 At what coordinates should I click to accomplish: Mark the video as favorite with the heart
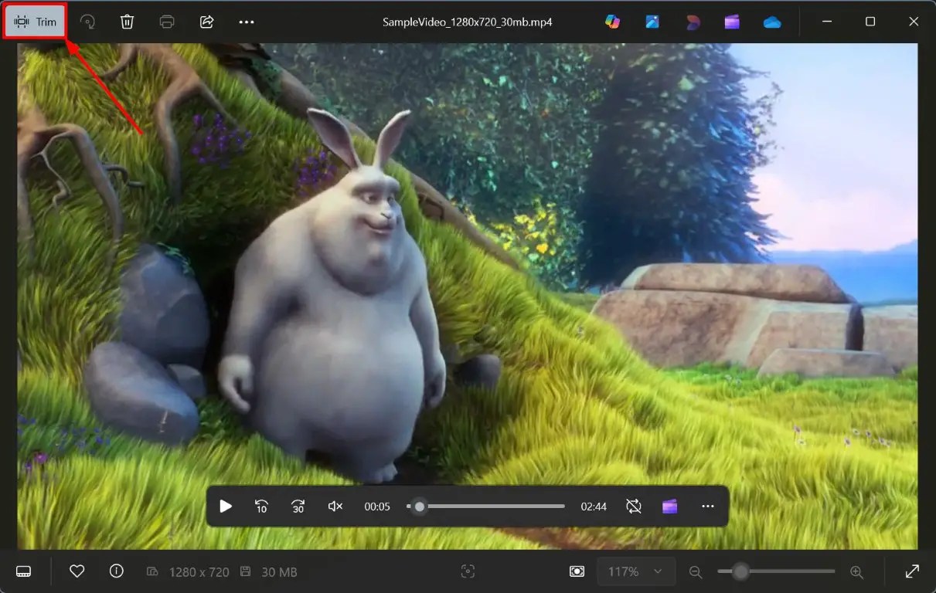point(77,571)
